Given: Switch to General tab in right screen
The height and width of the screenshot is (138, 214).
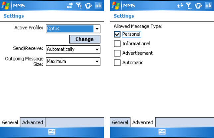Looking at the screenshot, I should [x=120, y=122].
